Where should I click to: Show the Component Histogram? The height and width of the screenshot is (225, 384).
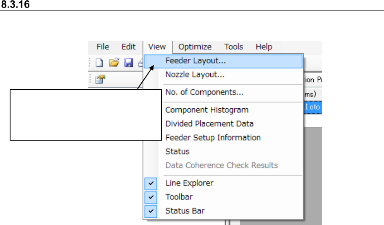click(x=207, y=110)
